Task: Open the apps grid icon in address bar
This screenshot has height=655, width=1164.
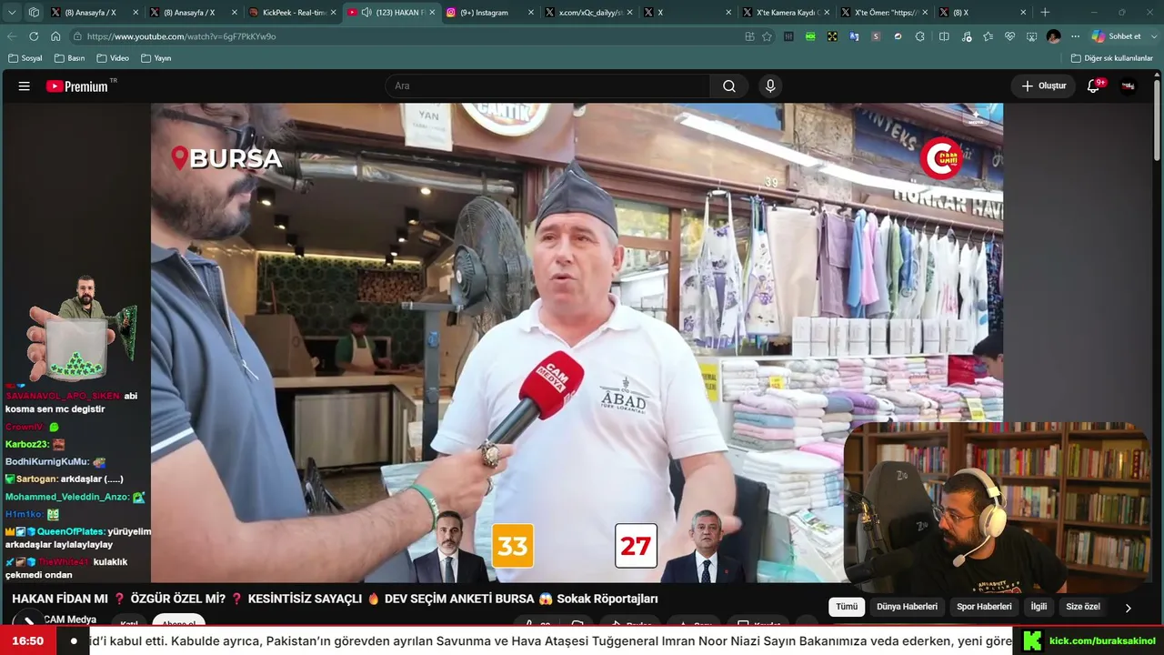Action: pos(749,36)
